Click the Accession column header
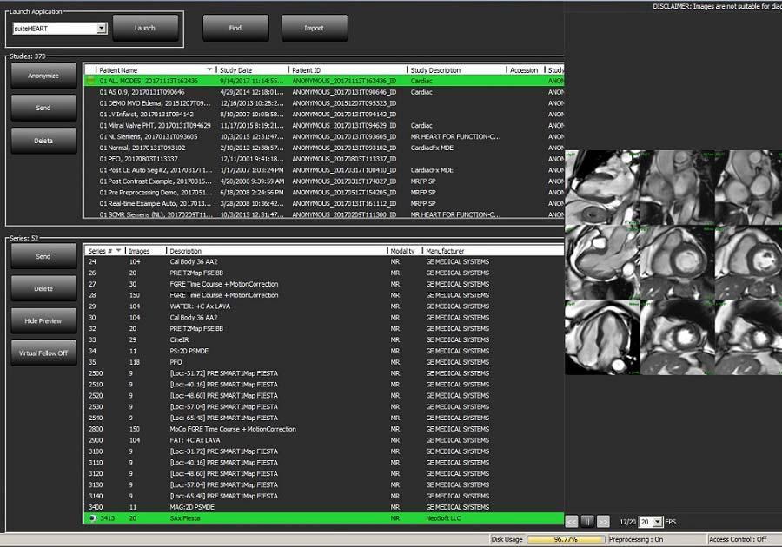782x547 pixels. pyautogui.click(x=525, y=70)
